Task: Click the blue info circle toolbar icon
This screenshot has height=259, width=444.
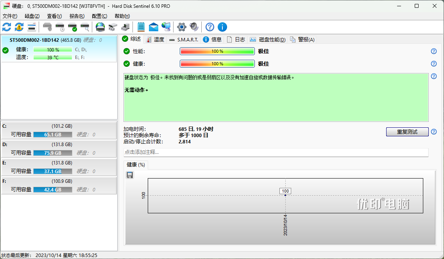Action: pyautogui.click(x=222, y=27)
